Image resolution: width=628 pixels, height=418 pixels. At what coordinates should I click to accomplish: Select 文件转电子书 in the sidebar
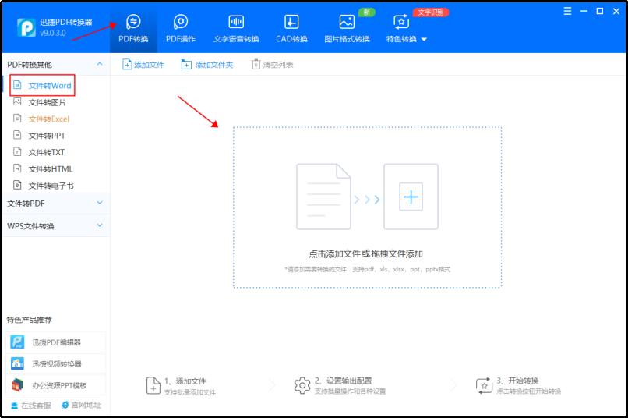coord(51,186)
